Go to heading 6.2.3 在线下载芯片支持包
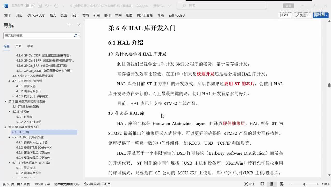 33,153
